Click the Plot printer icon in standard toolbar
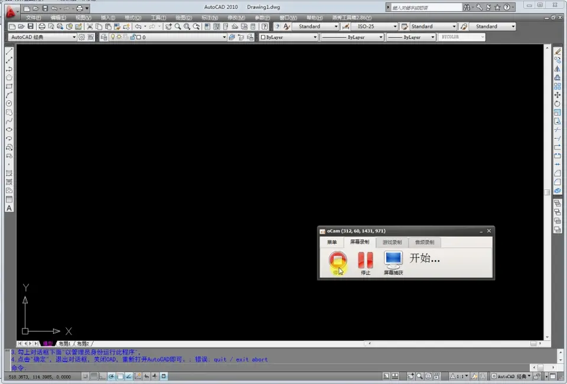This screenshot has height=384, width=567. (x=42, y=27)
